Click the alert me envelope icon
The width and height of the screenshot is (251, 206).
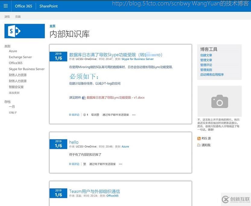point(199,145)
